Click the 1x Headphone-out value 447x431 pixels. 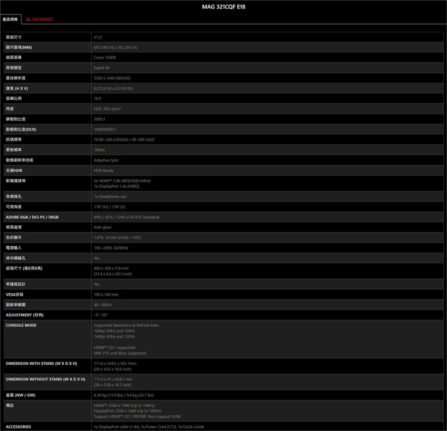(110, 196)
